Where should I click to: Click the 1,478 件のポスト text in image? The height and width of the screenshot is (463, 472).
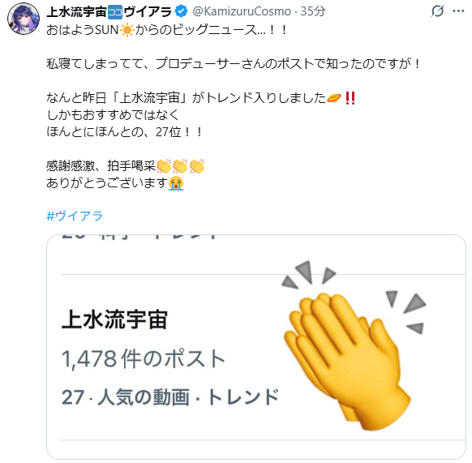tap(144, 358)
